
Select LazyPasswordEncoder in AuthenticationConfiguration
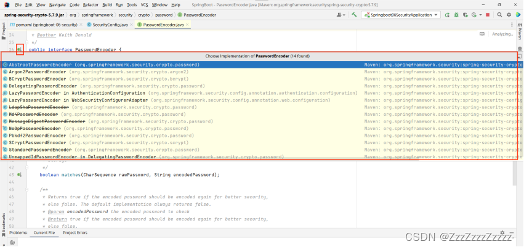click(262, 93)
